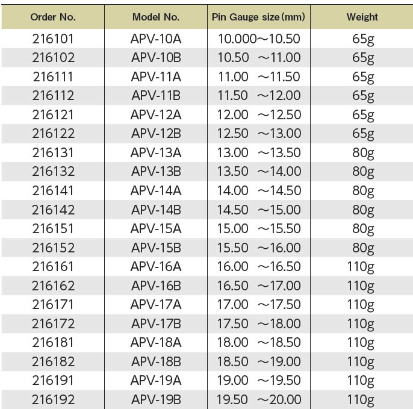Select order number 216101
Screen dimensions: 413x409
(x=53, y=39)
